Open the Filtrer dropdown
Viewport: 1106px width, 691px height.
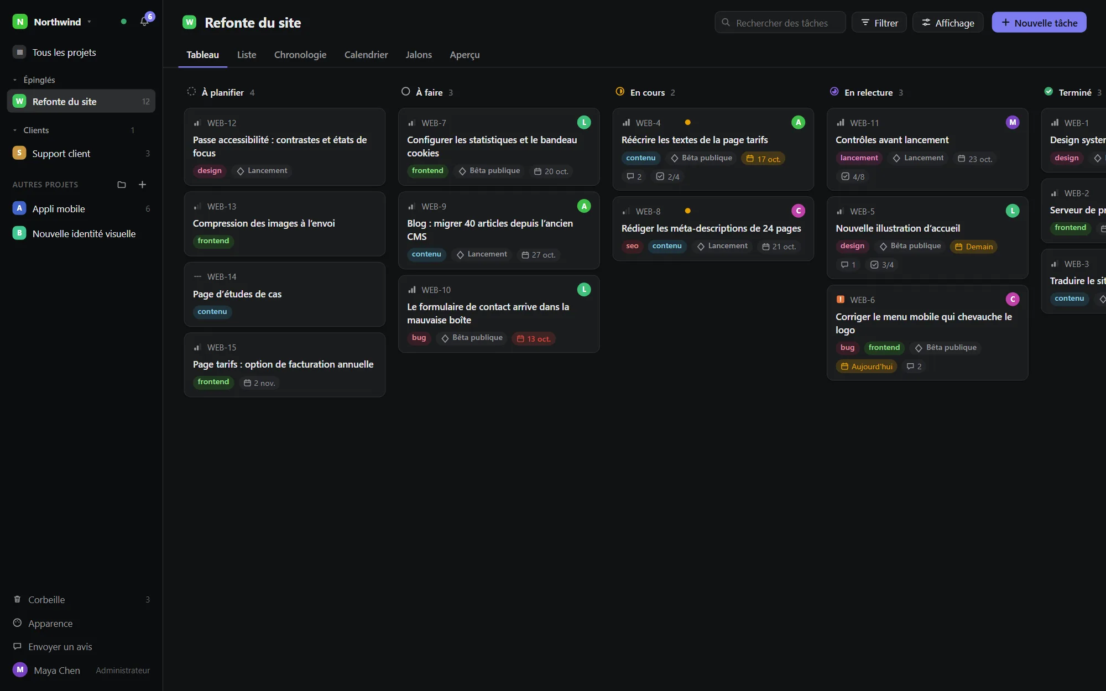coord(879,23)
